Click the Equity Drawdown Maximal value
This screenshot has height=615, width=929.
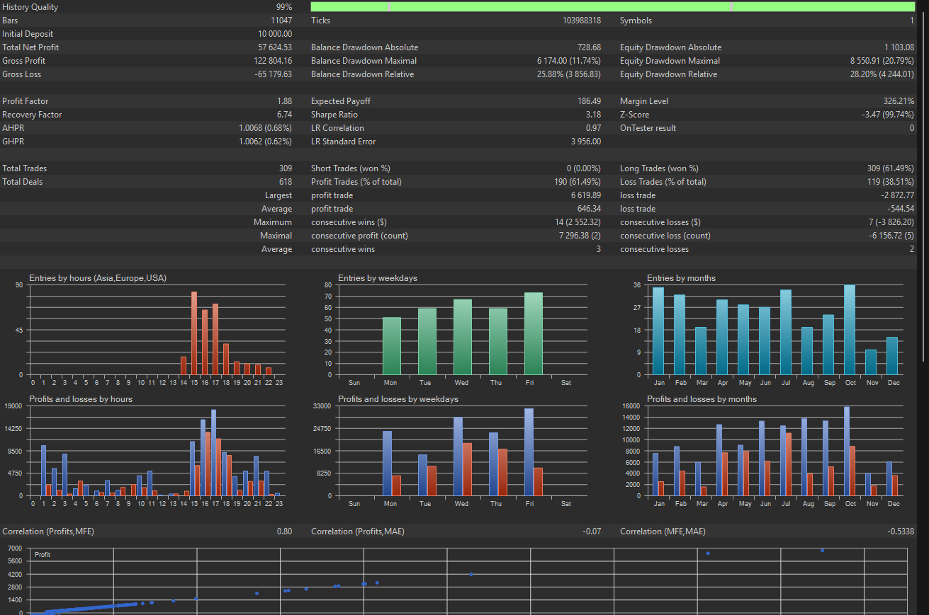coord(882,61)
